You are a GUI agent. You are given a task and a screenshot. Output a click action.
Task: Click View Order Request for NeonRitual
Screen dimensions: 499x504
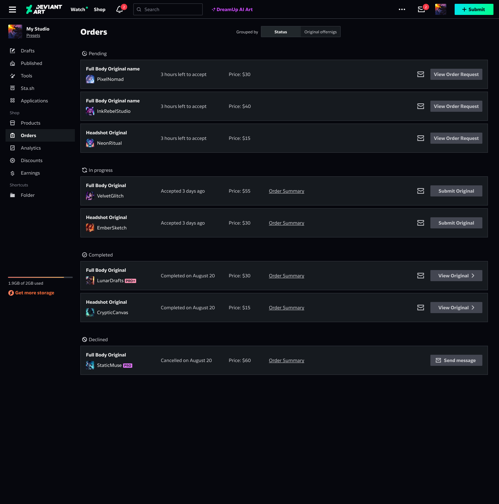coord(456,138)
